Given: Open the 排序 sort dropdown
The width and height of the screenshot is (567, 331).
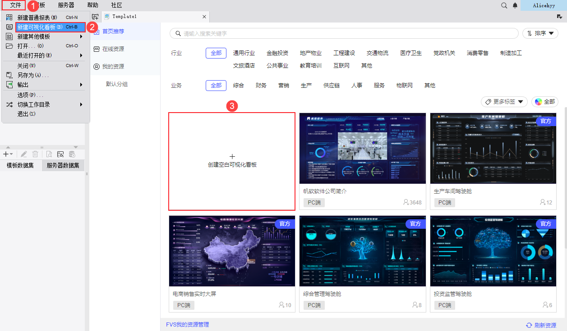Looking at the screenshot, I should point(540,33).
